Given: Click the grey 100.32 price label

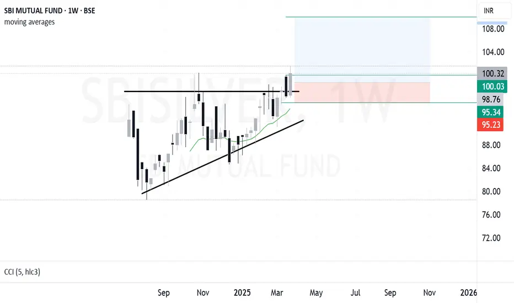Looking at the screenshot, I should coord(492,73).
